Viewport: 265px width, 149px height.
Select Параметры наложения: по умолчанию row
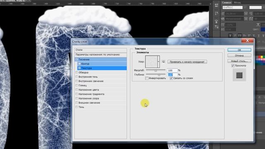click(x=101, y=55)
